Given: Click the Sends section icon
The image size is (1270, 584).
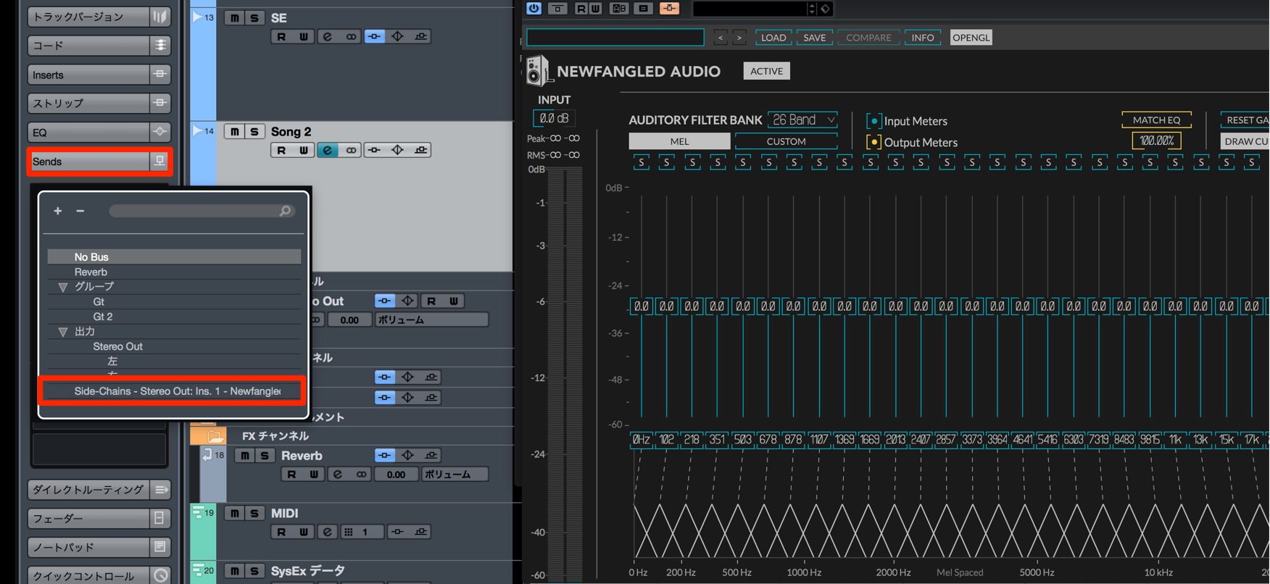Looking at the screenshot, I should click(159, 161).
